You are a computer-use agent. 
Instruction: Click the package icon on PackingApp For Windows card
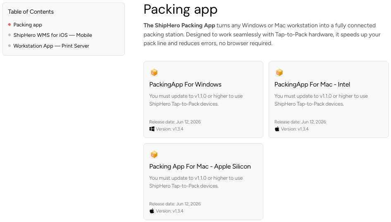click(154, 72)
